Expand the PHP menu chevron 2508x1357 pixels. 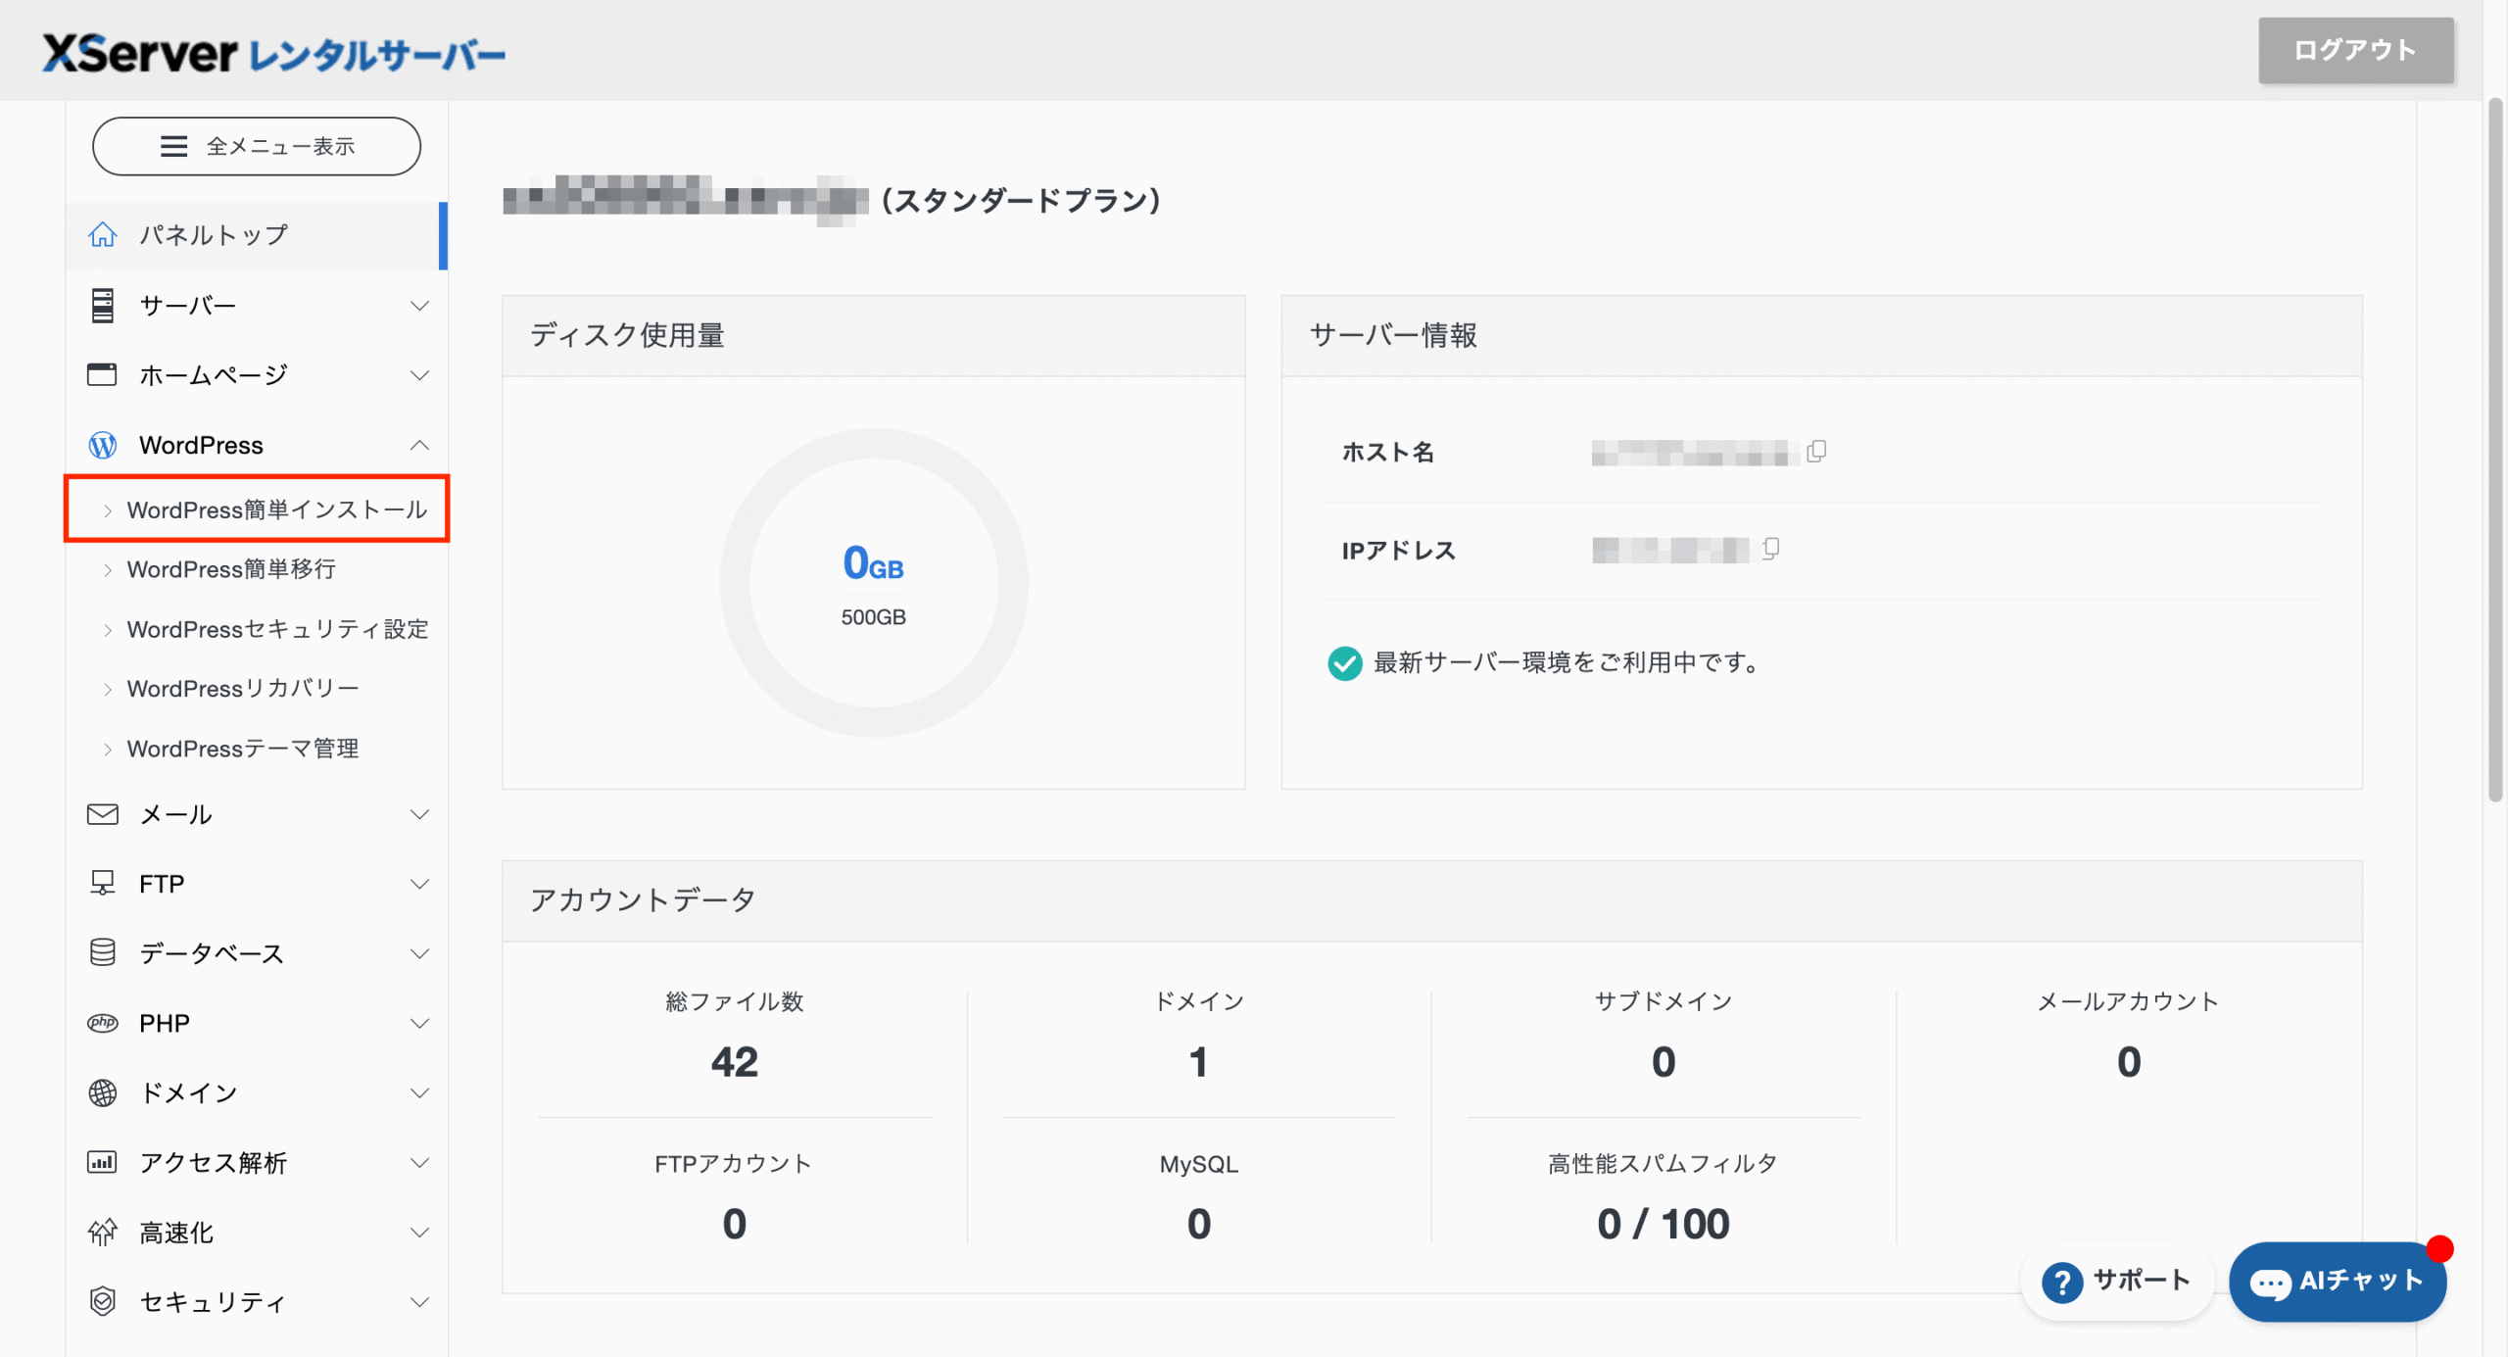click(419, 1023)
